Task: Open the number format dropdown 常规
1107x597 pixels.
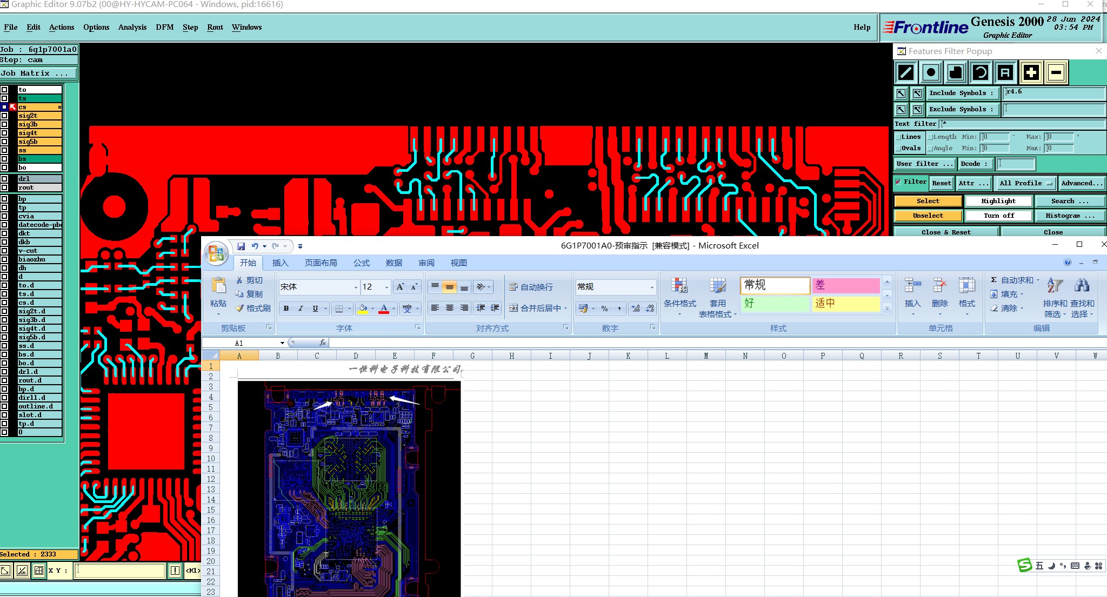Action: [x=652, y=287]
